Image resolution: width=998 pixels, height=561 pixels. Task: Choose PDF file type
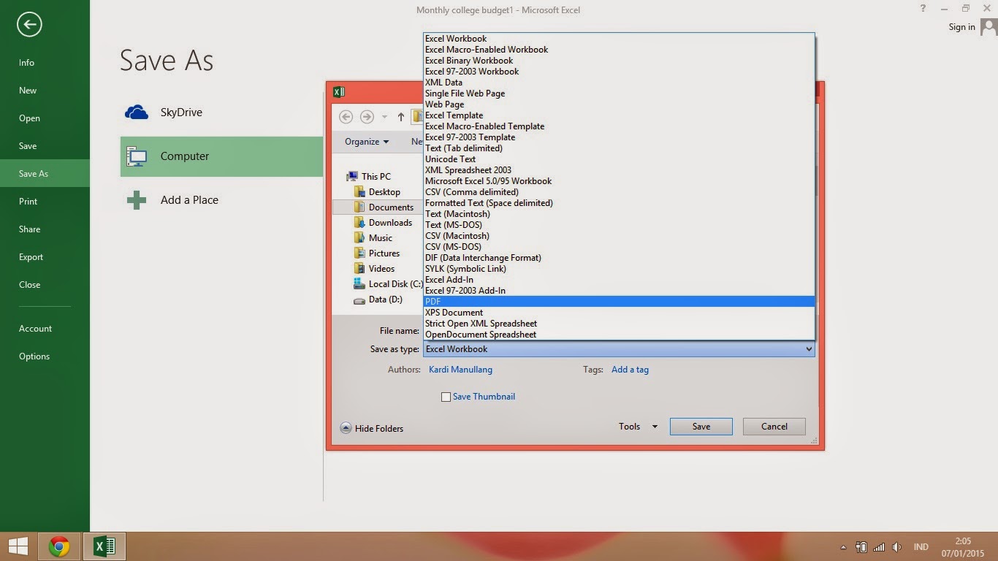click(619, 302)
